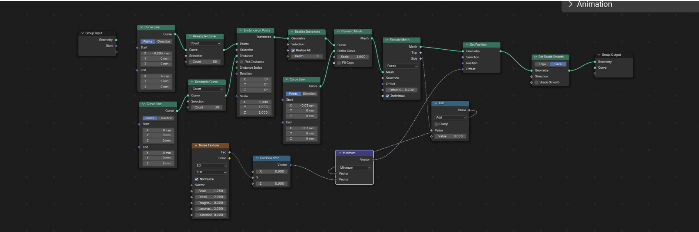This screenshot has width=699, height=232.
Task: Click the Scale 1.250 slider in Noise Texture
Action: pyautogui.click(x=210, y=191)
